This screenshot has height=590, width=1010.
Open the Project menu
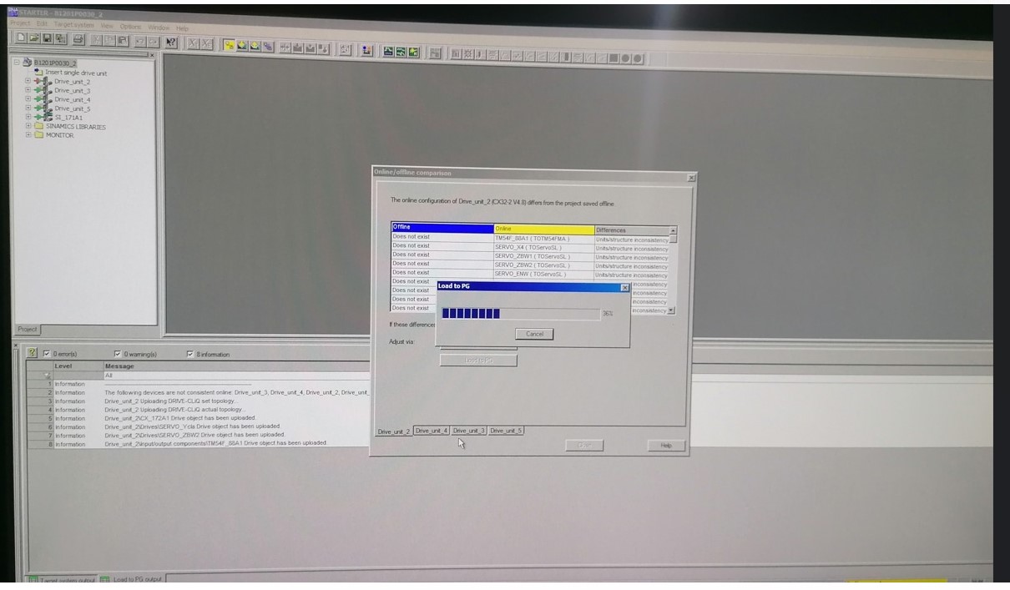20,23
